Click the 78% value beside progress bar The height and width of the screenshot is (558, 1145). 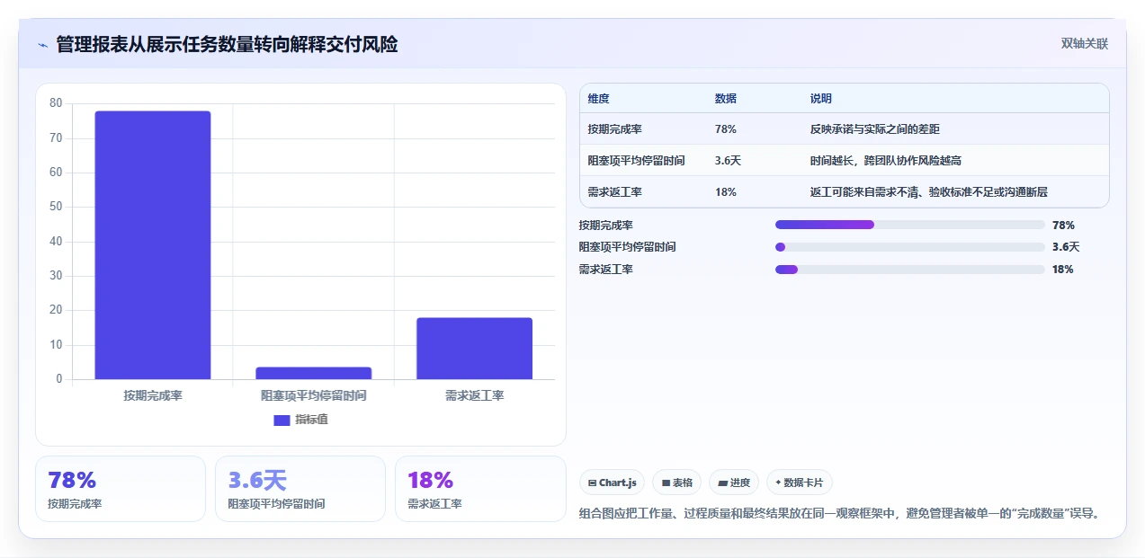click(x=1063, y=226)
